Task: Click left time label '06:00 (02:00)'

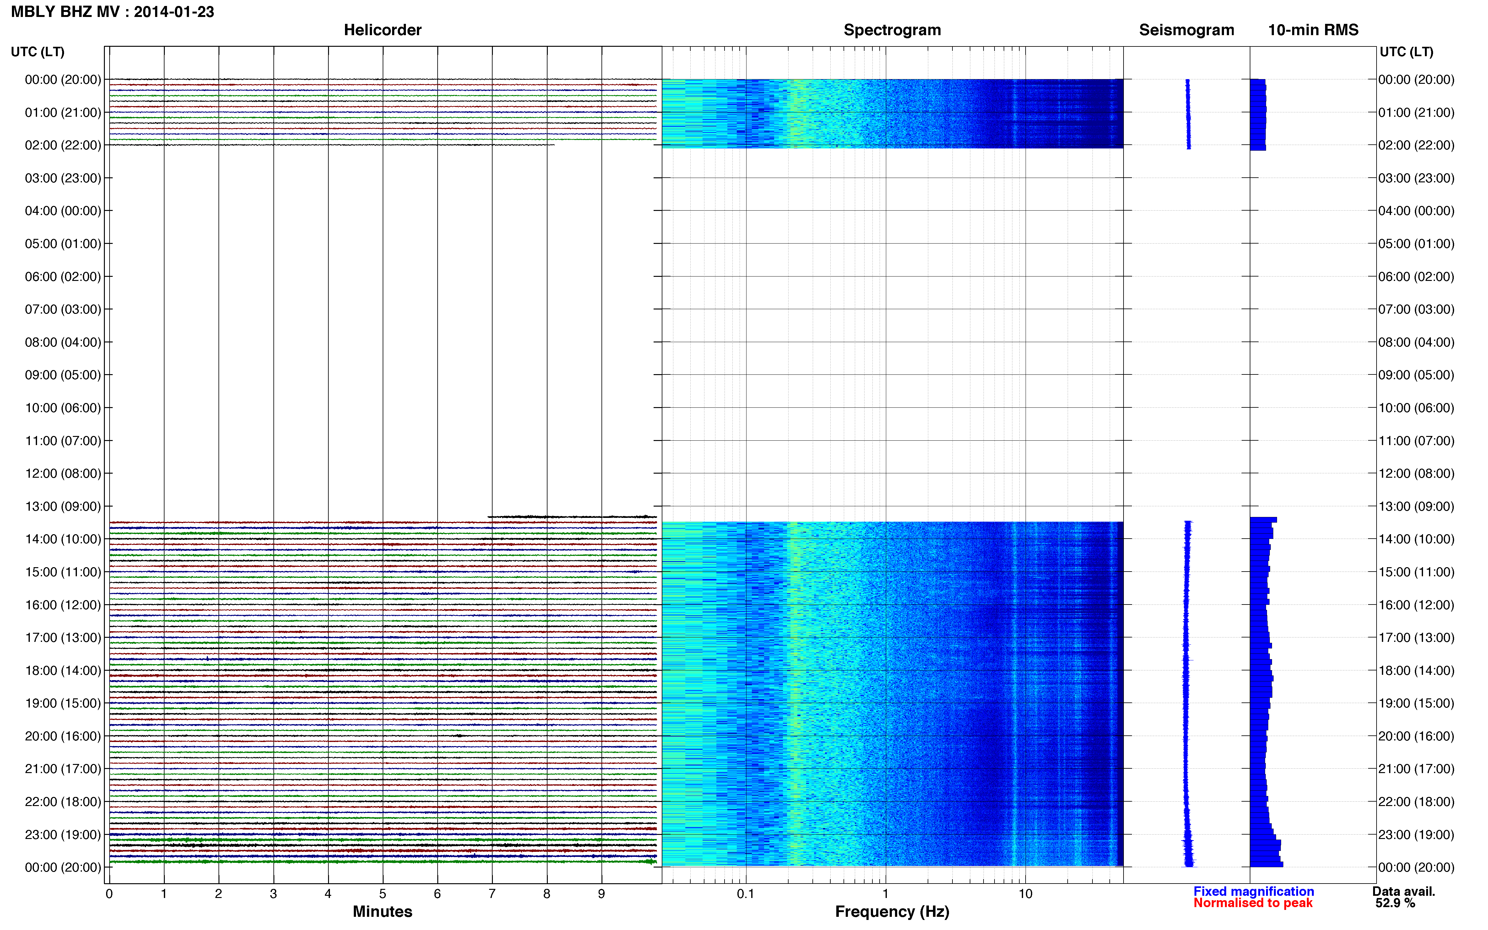Action: [x=63, y=277]
